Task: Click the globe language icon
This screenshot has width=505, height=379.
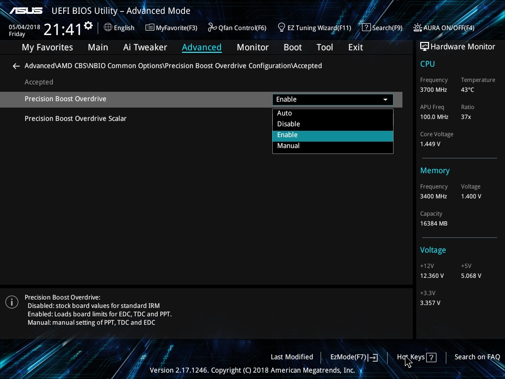Action: [x=108, y=28]
